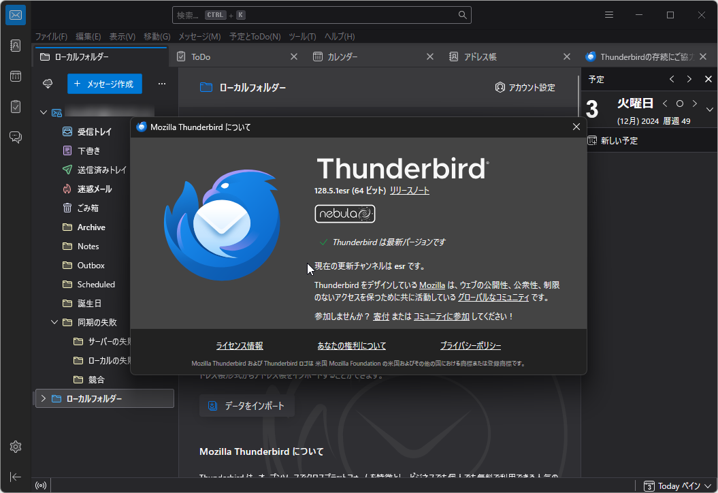The width and height of the screenshot is (718, 493).
Task: Expand the bottom ローカルフォルダー account
Action: tap(44, 398)
